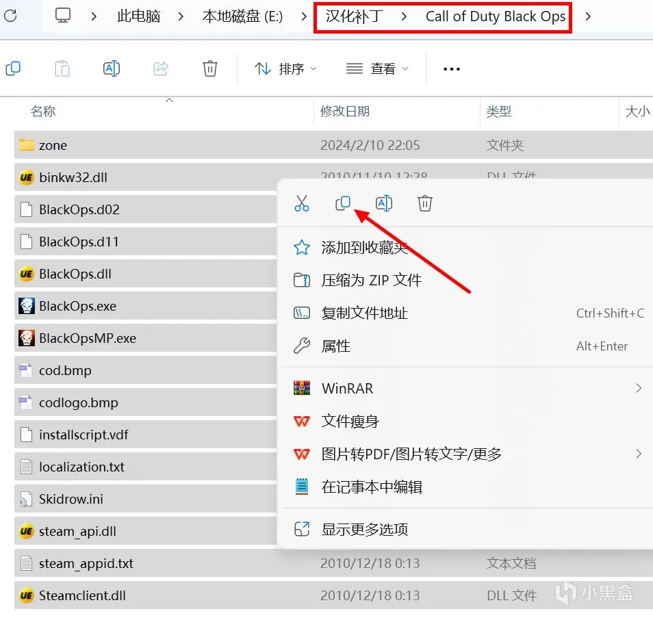
Task: Select the steam_api.dll file row
Action: pos(146,531)
